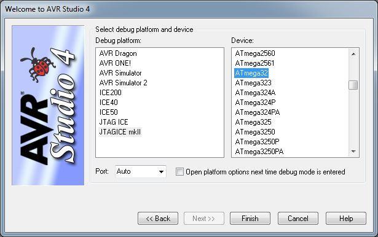Select ATmega2560 device
The width and height of the screenshot is (378, 237).
255,53
